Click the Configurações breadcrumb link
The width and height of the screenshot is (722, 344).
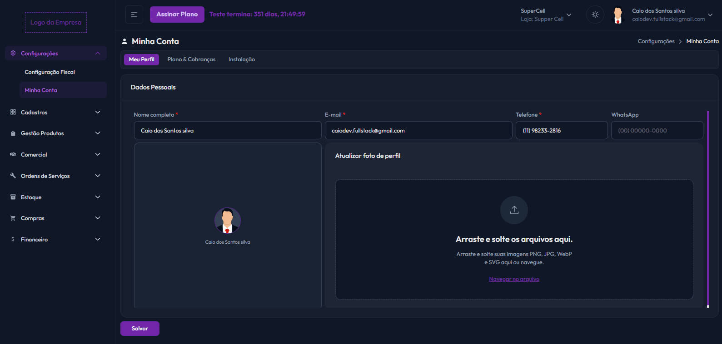point(656,41)
